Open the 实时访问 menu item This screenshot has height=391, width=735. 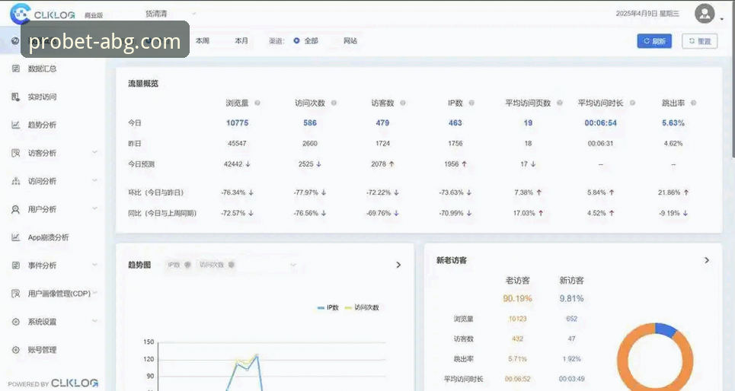point(42,97)
